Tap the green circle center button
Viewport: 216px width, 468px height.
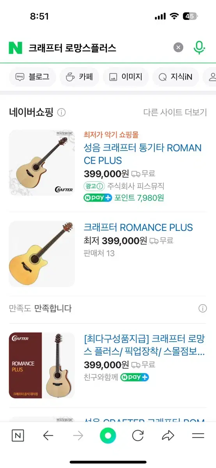(x=108, y=436)
